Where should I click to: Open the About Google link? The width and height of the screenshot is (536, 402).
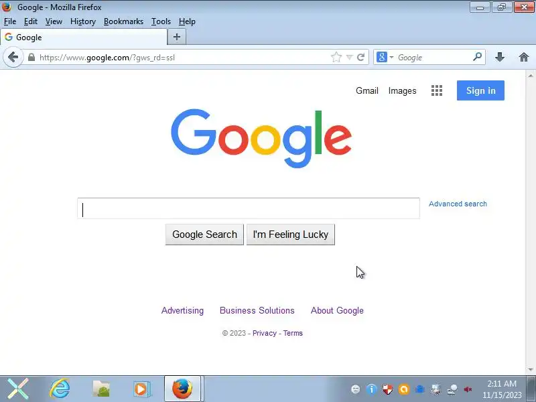(x=337, y=310)
